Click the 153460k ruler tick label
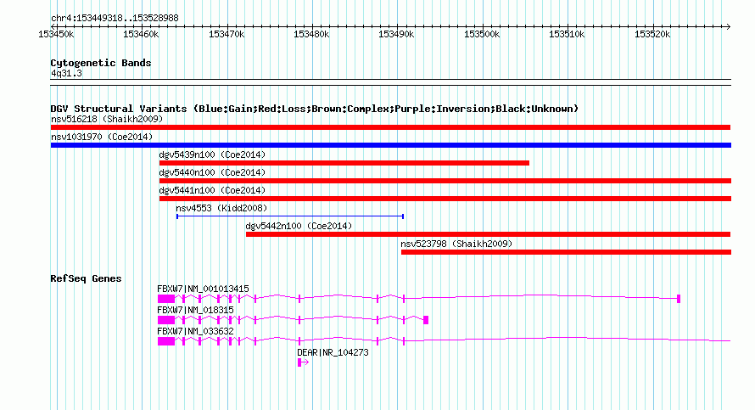755x410 pixels. click(x=141, y=34)
